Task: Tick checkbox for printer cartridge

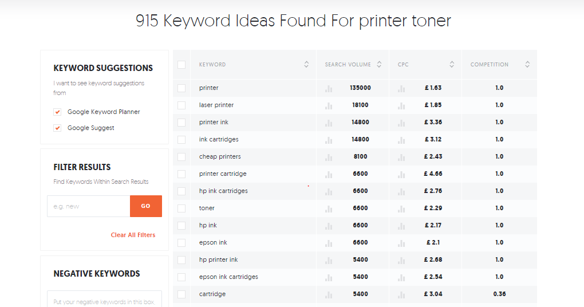Action: click(x=181, y=174)
